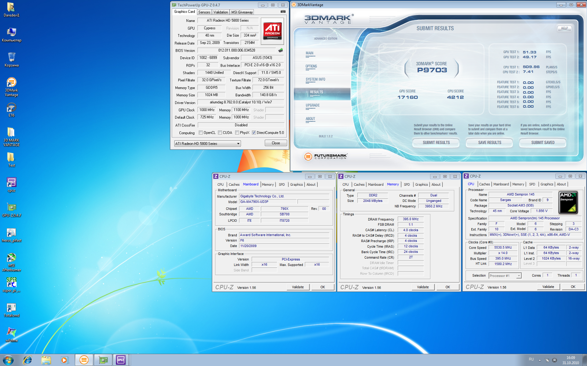Launch MSI Afterburner from desktop
The image size is (587, 366).
[x=11, y=262]
